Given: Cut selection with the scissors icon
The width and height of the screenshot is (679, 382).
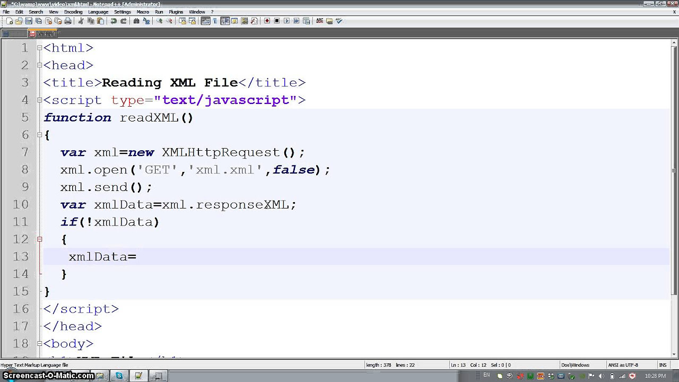Looking at the screenshot, I should point(81,21).
